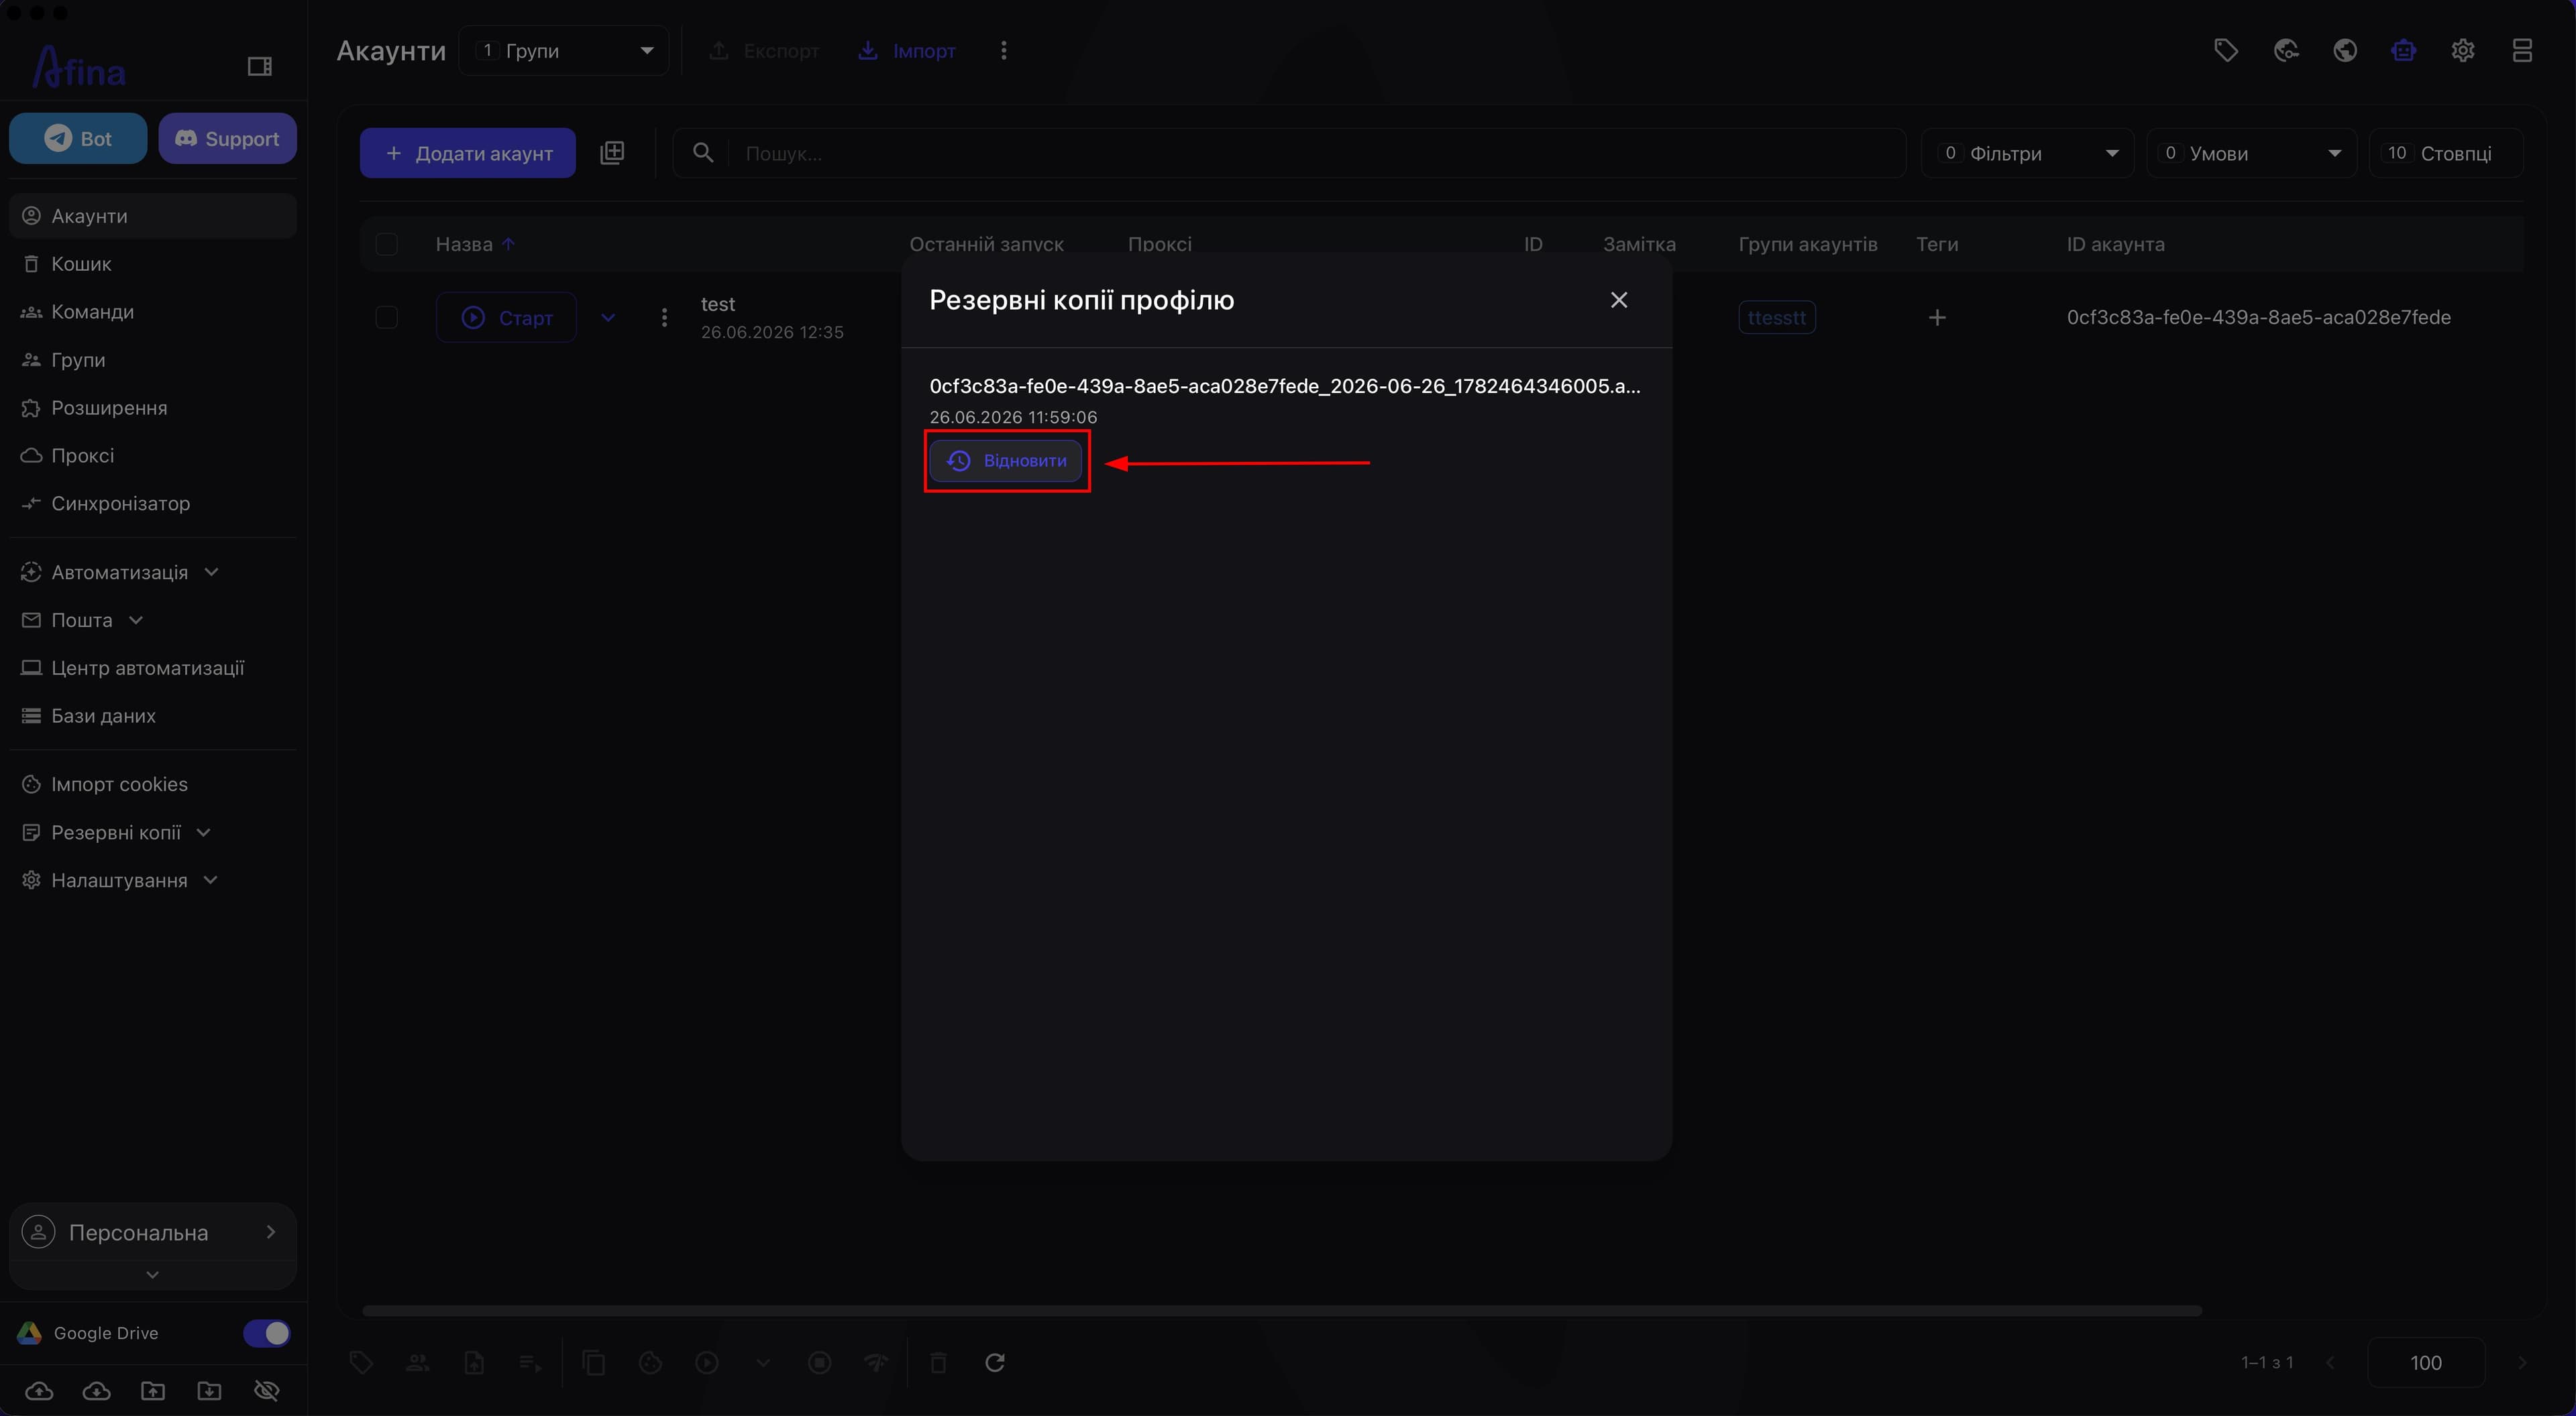Viewport: 2576px width, 1416px height.
Task: Check the test account row checkbox
Action: click(387, 318)
